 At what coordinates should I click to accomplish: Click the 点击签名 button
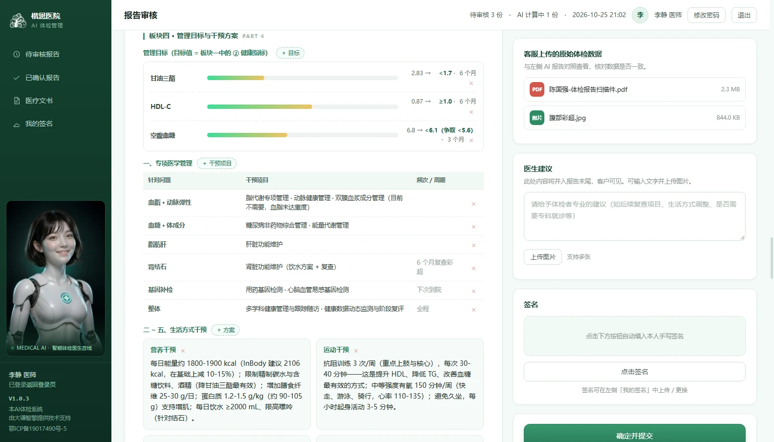pyautogui.click(x=634, y=372)
